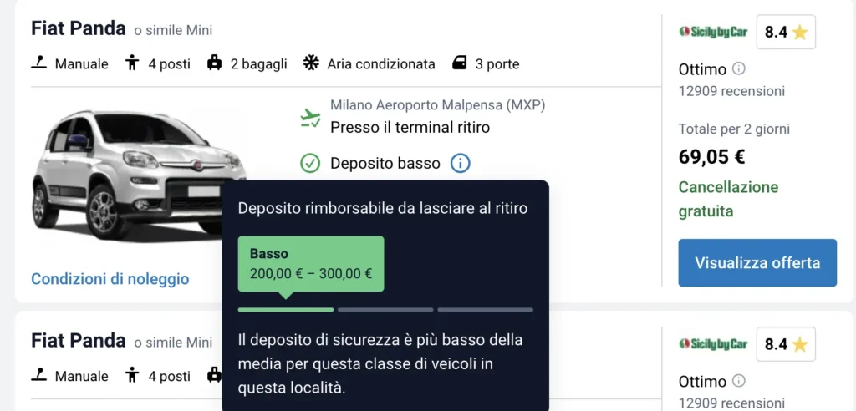Image resolution: width=856 pixels, height=411 pixels.
Task: Click the 2 bagagli luggage icon
Action: coord(214,63)
